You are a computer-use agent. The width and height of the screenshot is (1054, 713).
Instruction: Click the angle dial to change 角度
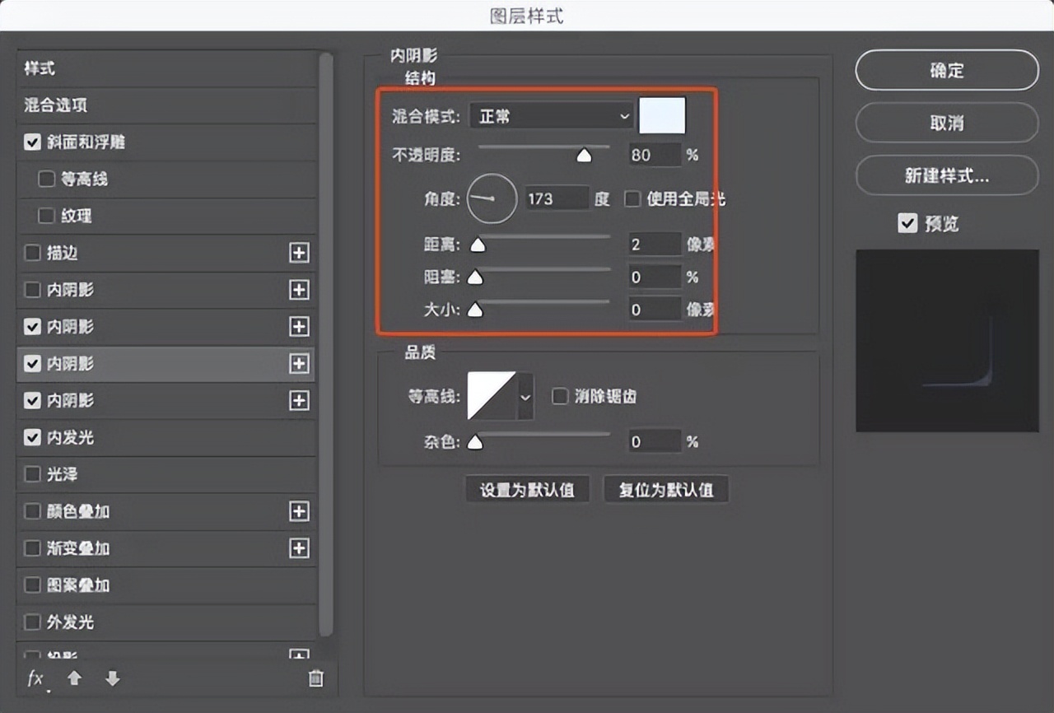[492, 198]
